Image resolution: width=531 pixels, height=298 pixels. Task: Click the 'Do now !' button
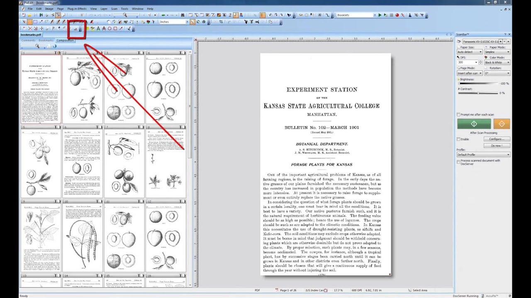(x=496, y=146)
